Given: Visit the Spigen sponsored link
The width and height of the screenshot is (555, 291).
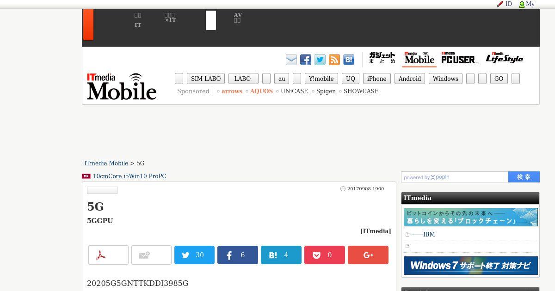Looking at the screenshot, I should click(326, 91).
